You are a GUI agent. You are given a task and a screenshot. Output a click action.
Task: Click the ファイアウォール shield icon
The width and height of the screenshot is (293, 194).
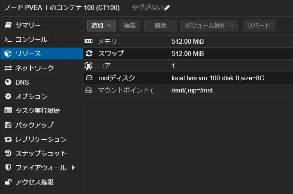8,168
